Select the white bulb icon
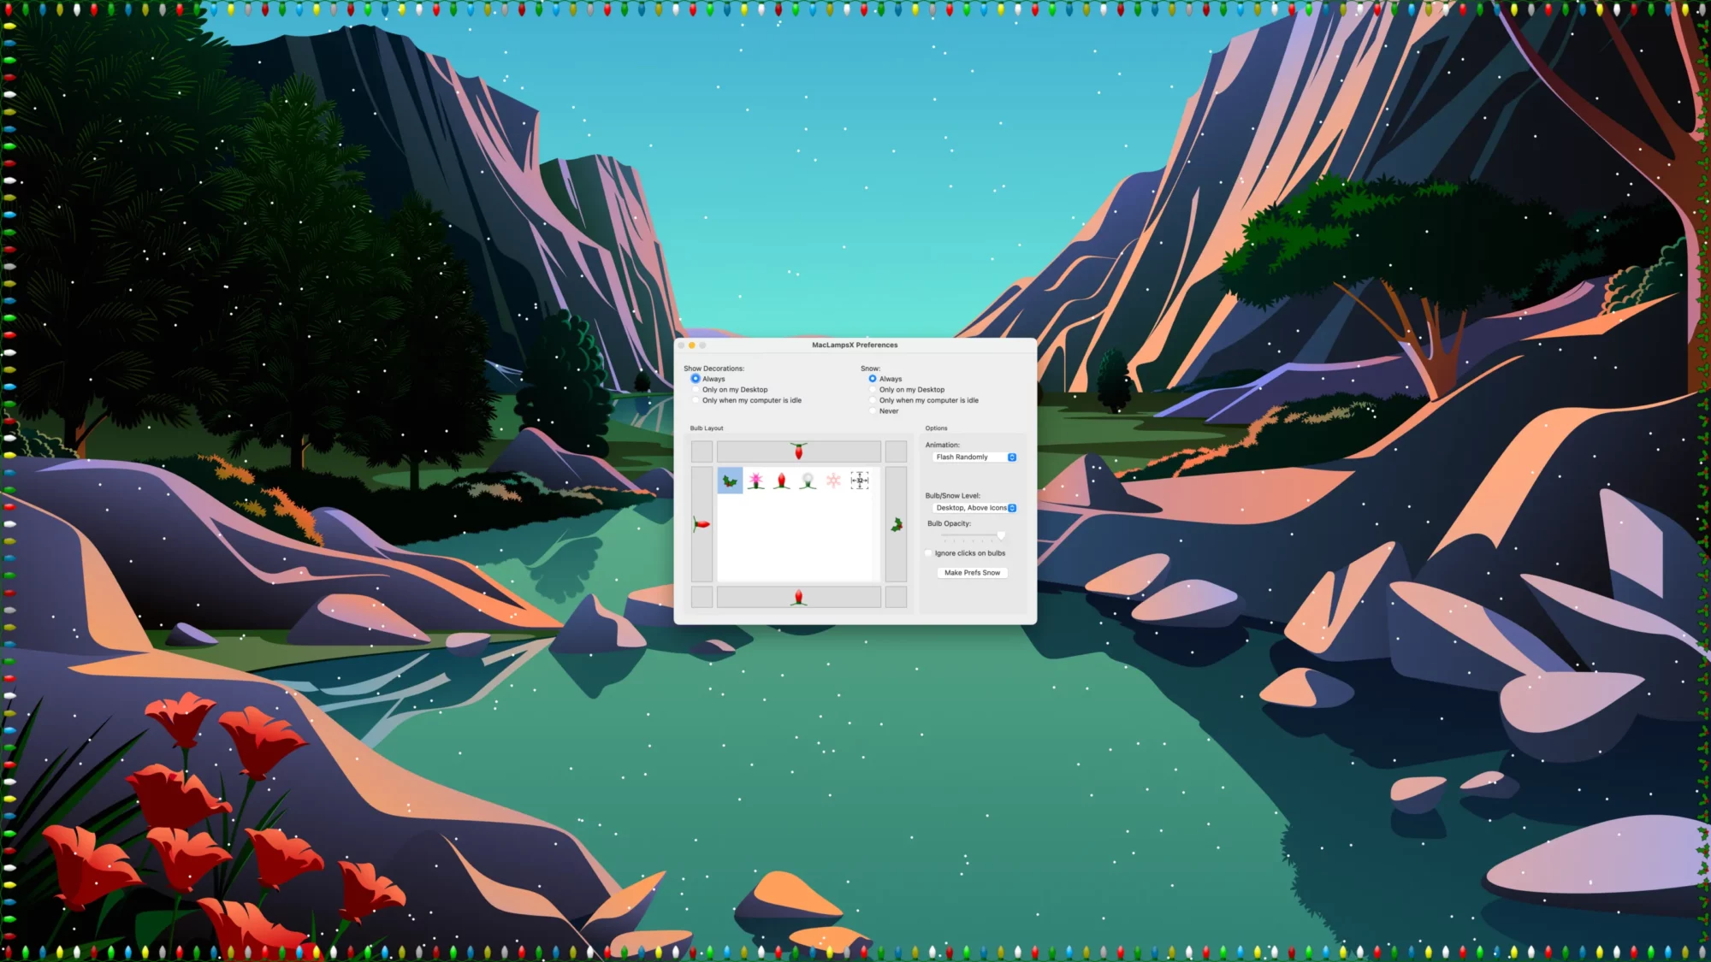The image size is (1711, 962). [808, 480]
